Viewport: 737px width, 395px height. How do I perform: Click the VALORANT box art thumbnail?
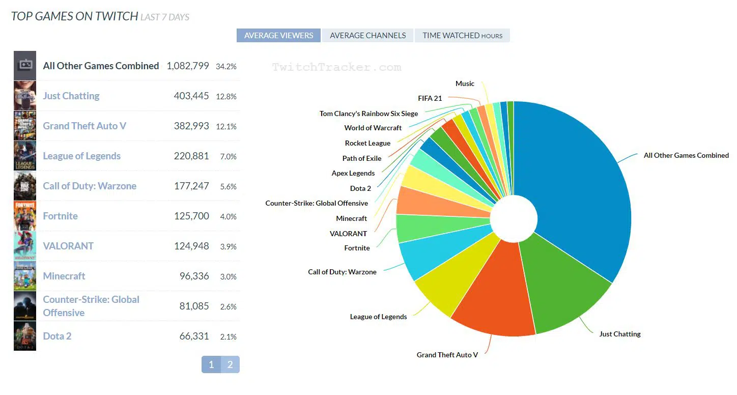[25, 246]
